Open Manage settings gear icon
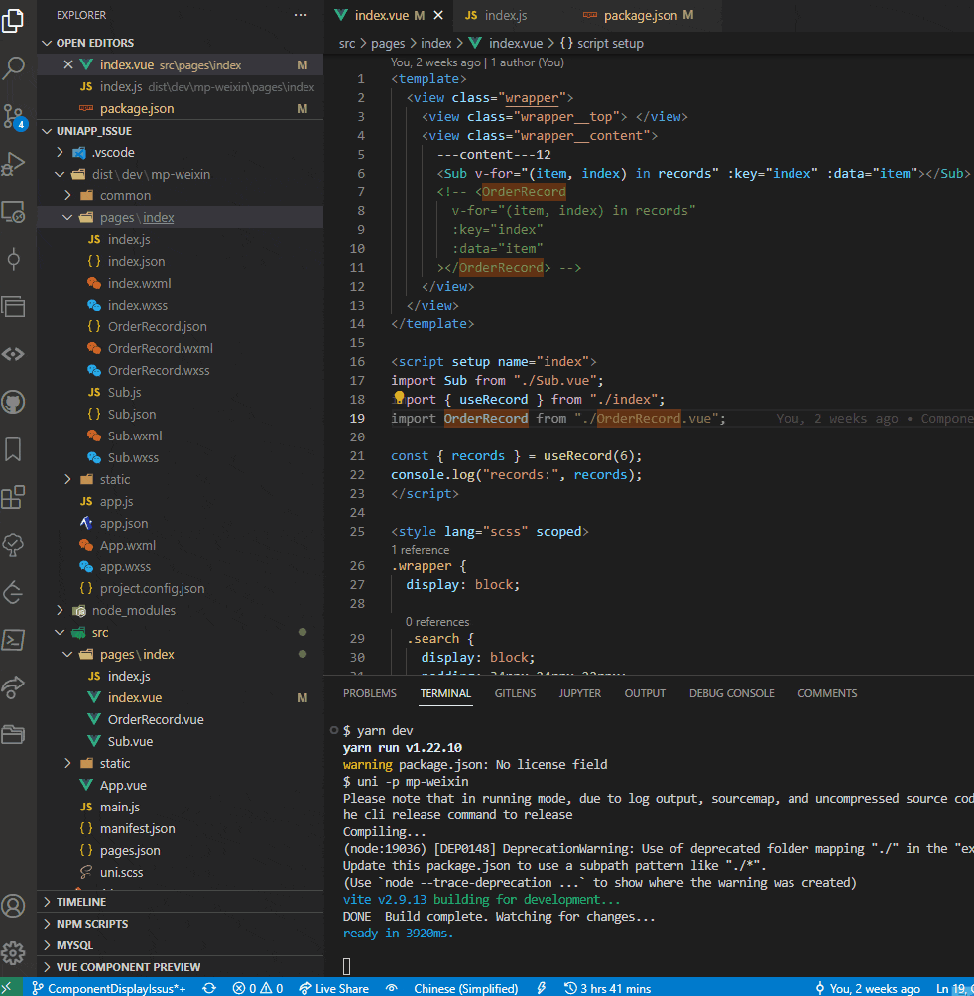The image size is (974, 996). (14, 953)
